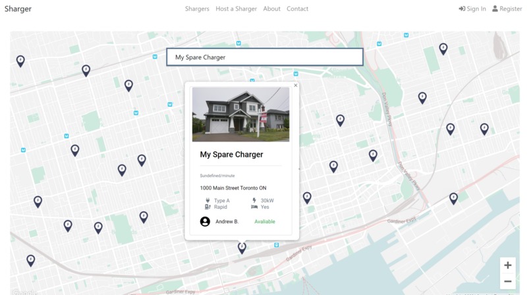Click the green Avaliable status
531x295 pixels.
264,222
